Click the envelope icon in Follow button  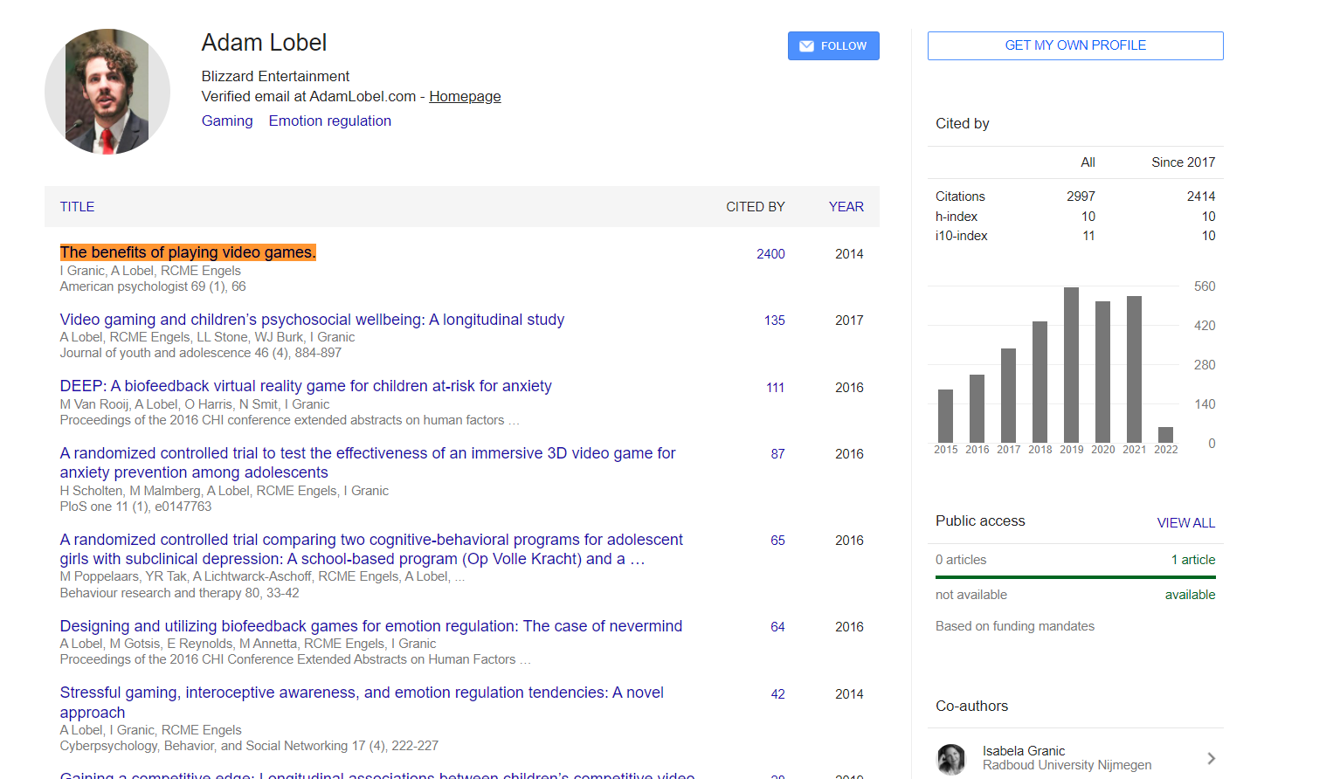806,46
